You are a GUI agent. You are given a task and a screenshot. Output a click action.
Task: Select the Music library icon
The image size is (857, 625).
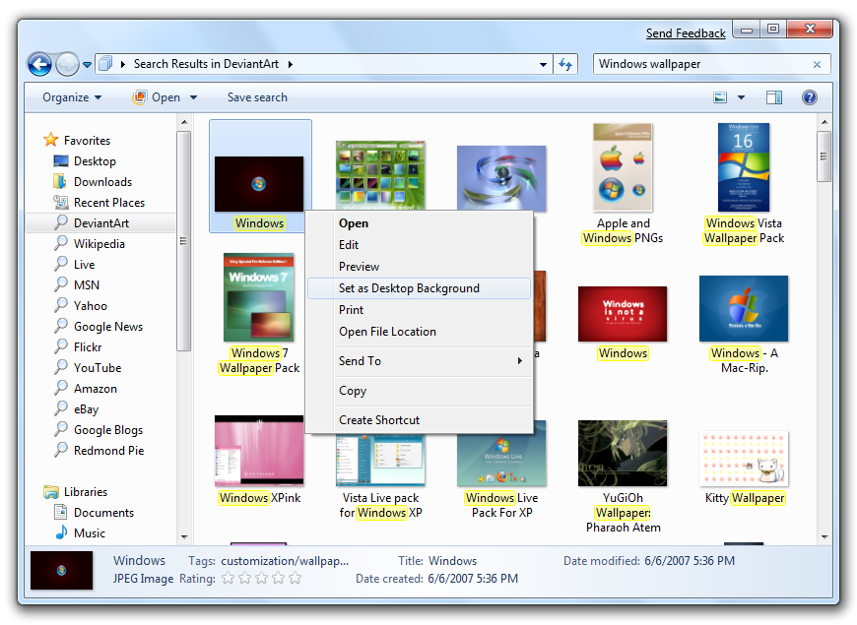(61, 533)
